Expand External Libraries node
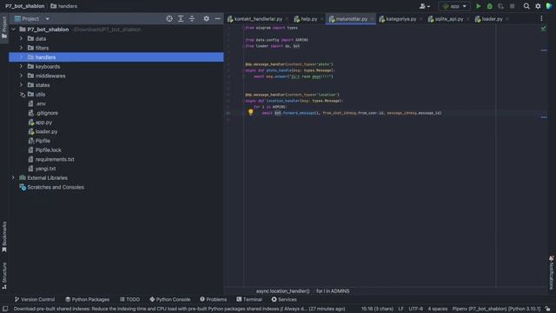556x313 pixels. point(14,177)
